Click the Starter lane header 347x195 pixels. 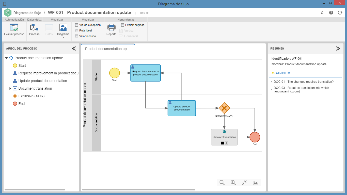pyautogui.click(x=97, y=77)
